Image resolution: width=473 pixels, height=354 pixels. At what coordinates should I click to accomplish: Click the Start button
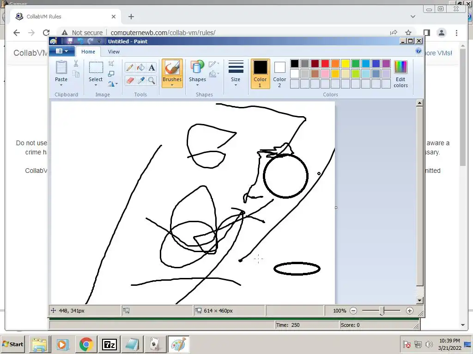pos(12,344)
